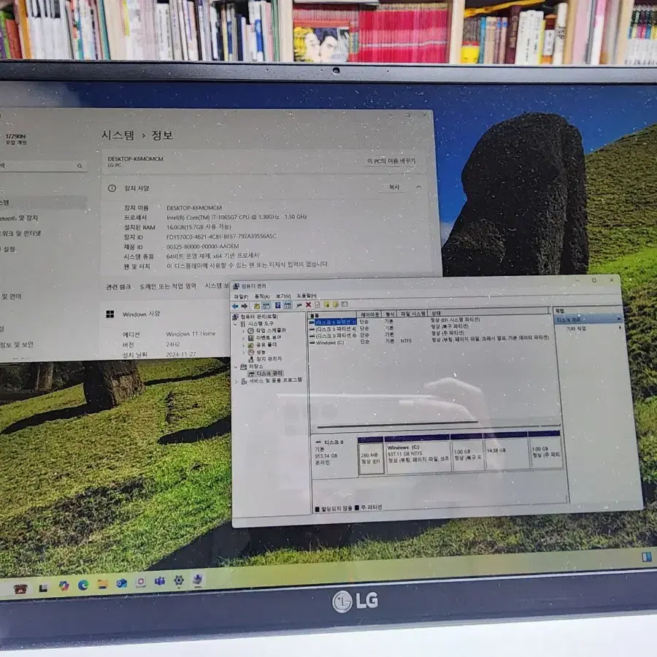
Task: Open File Explorer from the taskbar
Action: [x=103, y=584]
